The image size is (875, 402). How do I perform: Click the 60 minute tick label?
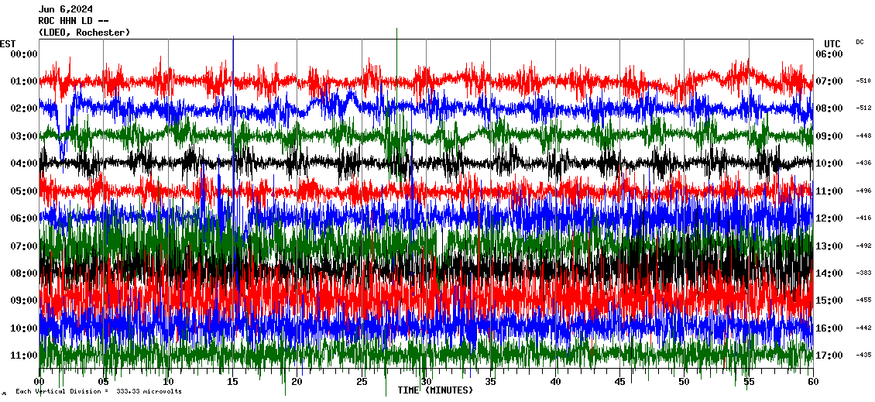[812, 382]
